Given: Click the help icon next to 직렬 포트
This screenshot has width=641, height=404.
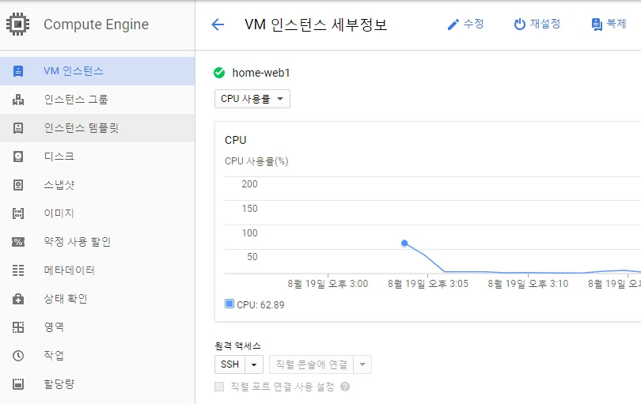Looking at the screenshot, I should coord(345,387).
